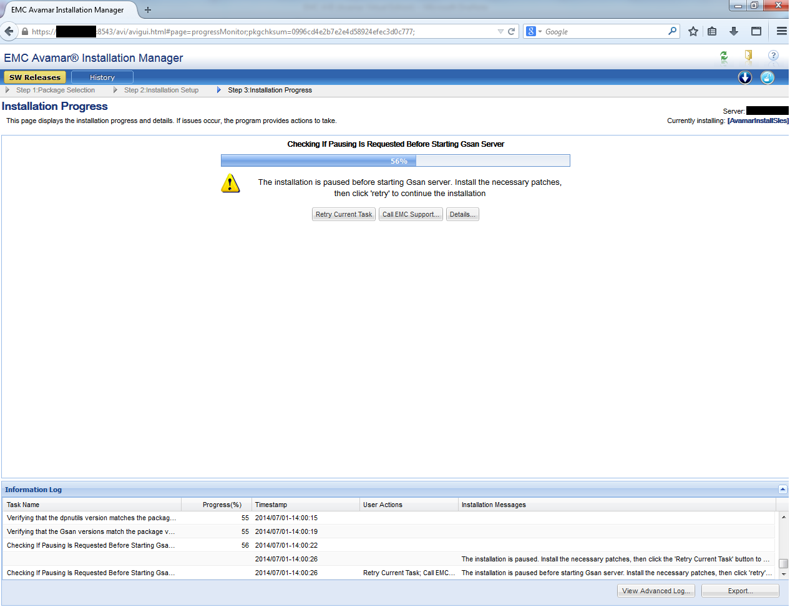Go to Step 2:Installation Setup

pos(161,90)
